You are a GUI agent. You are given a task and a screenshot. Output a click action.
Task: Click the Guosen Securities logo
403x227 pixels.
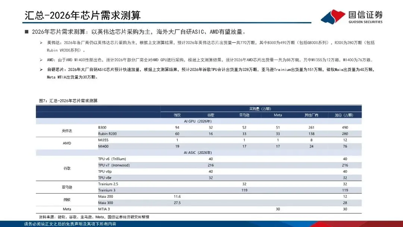(352, 17)
